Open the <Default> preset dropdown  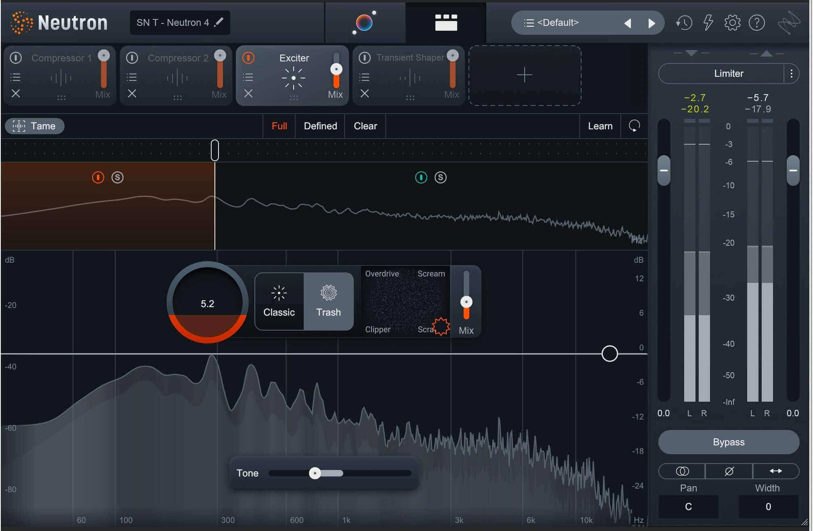coord(558,23)
